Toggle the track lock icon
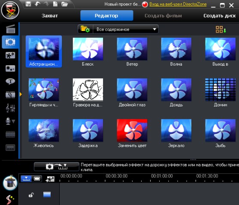Viewport: 239px width, 205px height. tap(31, 195)
